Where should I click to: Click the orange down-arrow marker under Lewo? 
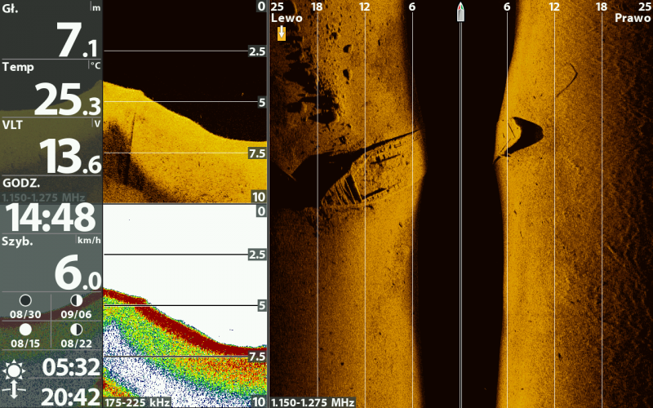click(x=282, y=33)
